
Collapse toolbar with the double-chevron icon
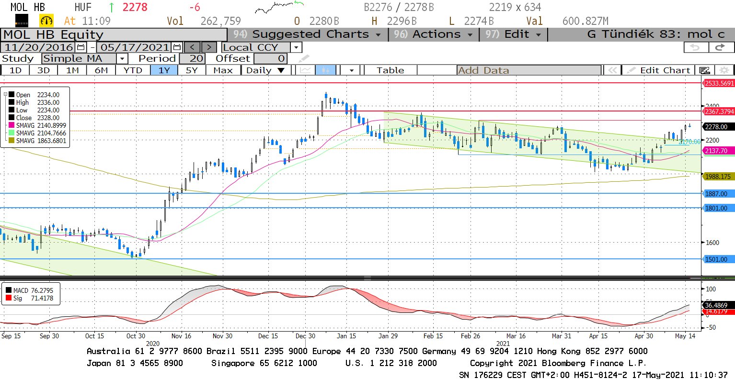point(612,70)
